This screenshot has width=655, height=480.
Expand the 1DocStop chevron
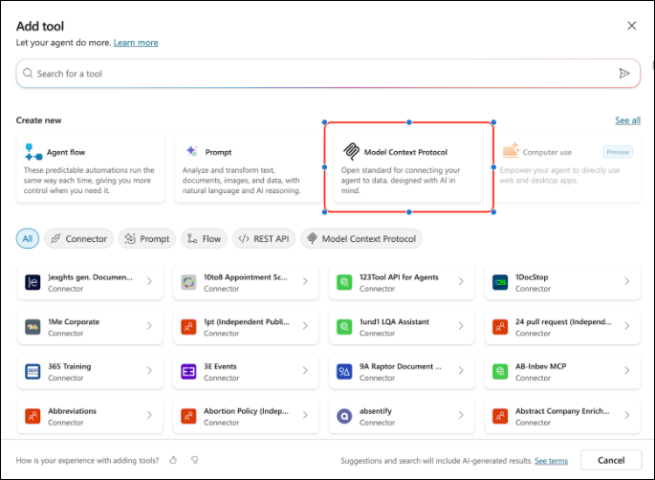[x=627, y=281]
